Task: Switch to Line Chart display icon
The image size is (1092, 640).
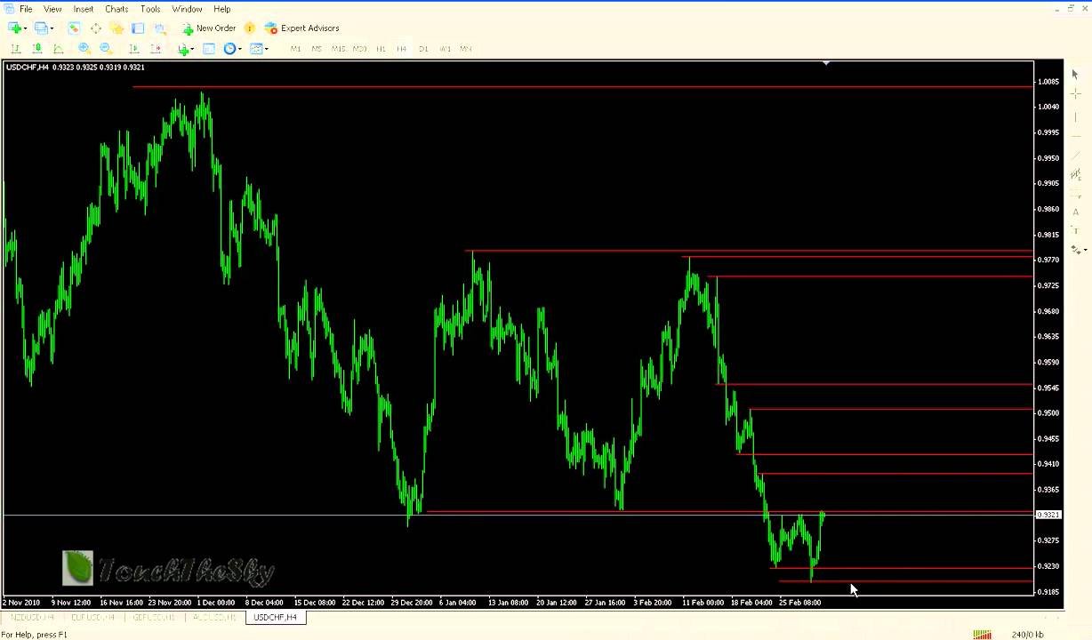Action: [x=58, y=49]
